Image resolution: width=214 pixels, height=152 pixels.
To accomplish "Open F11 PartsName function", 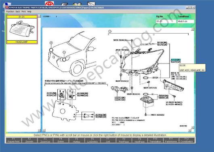I will point(171,140).
